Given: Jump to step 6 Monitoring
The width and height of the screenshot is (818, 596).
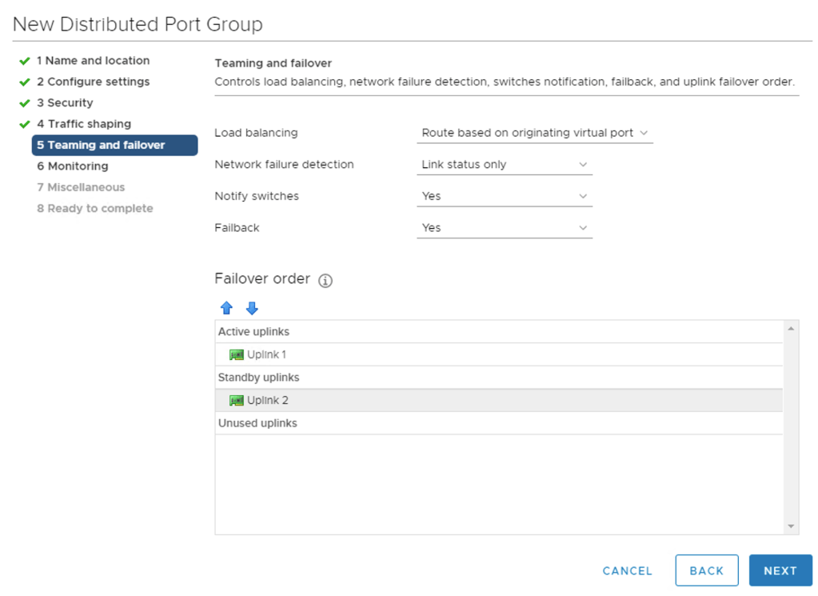Looking at the screenshot, I should 72,166.
